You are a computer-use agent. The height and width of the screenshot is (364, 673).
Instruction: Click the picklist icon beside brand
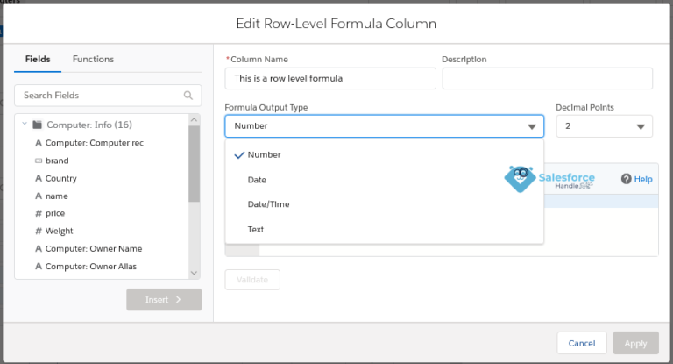39,161
